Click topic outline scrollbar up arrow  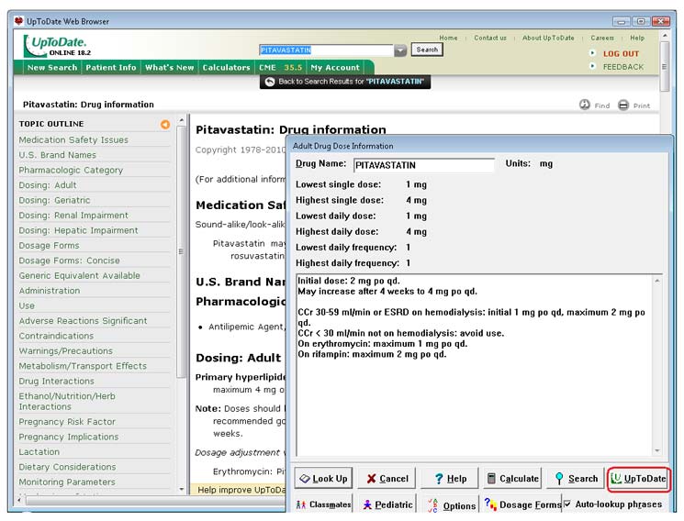pos(182,119)
